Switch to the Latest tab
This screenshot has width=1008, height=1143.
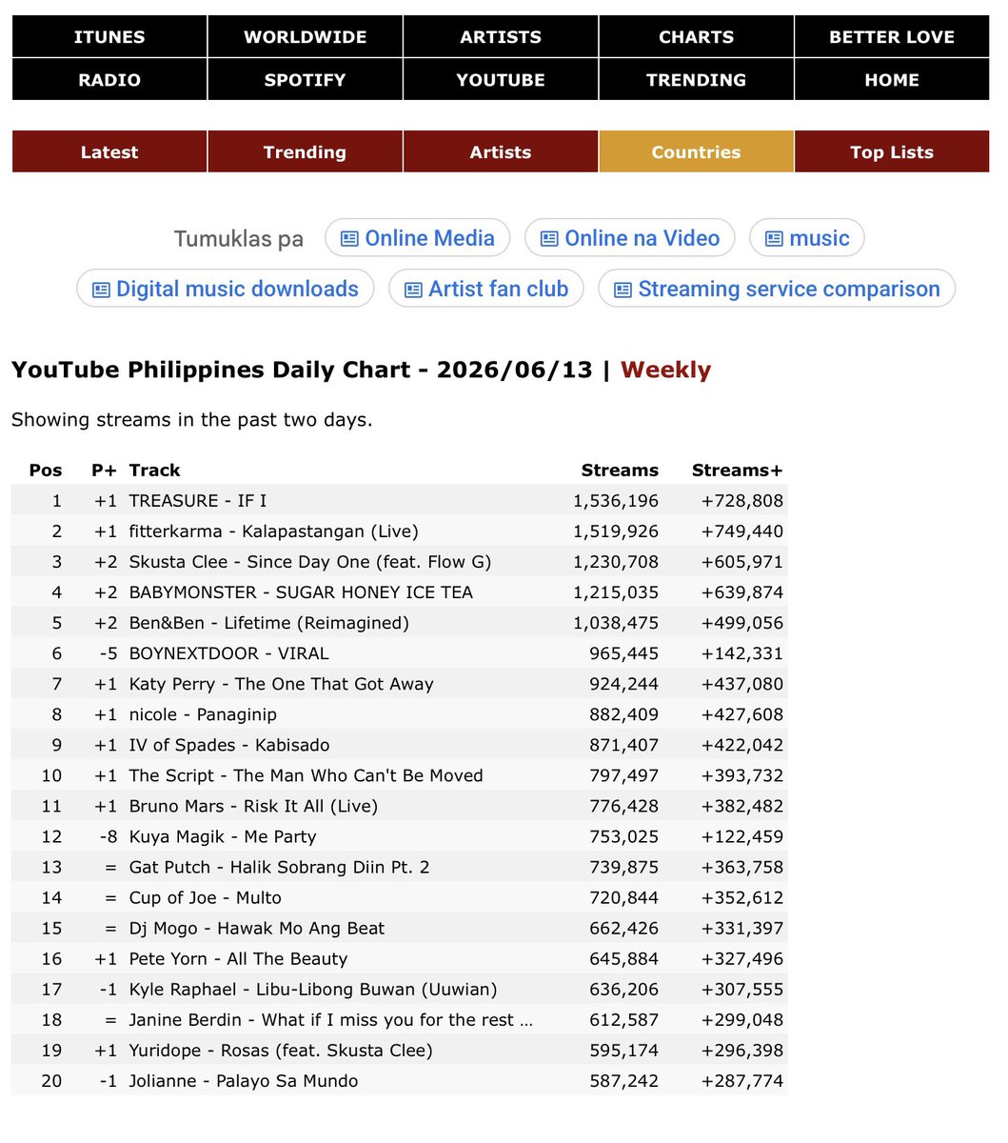[x=109, y=152]
